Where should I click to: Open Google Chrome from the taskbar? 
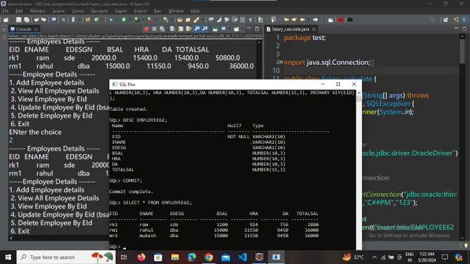coord(209,257)
